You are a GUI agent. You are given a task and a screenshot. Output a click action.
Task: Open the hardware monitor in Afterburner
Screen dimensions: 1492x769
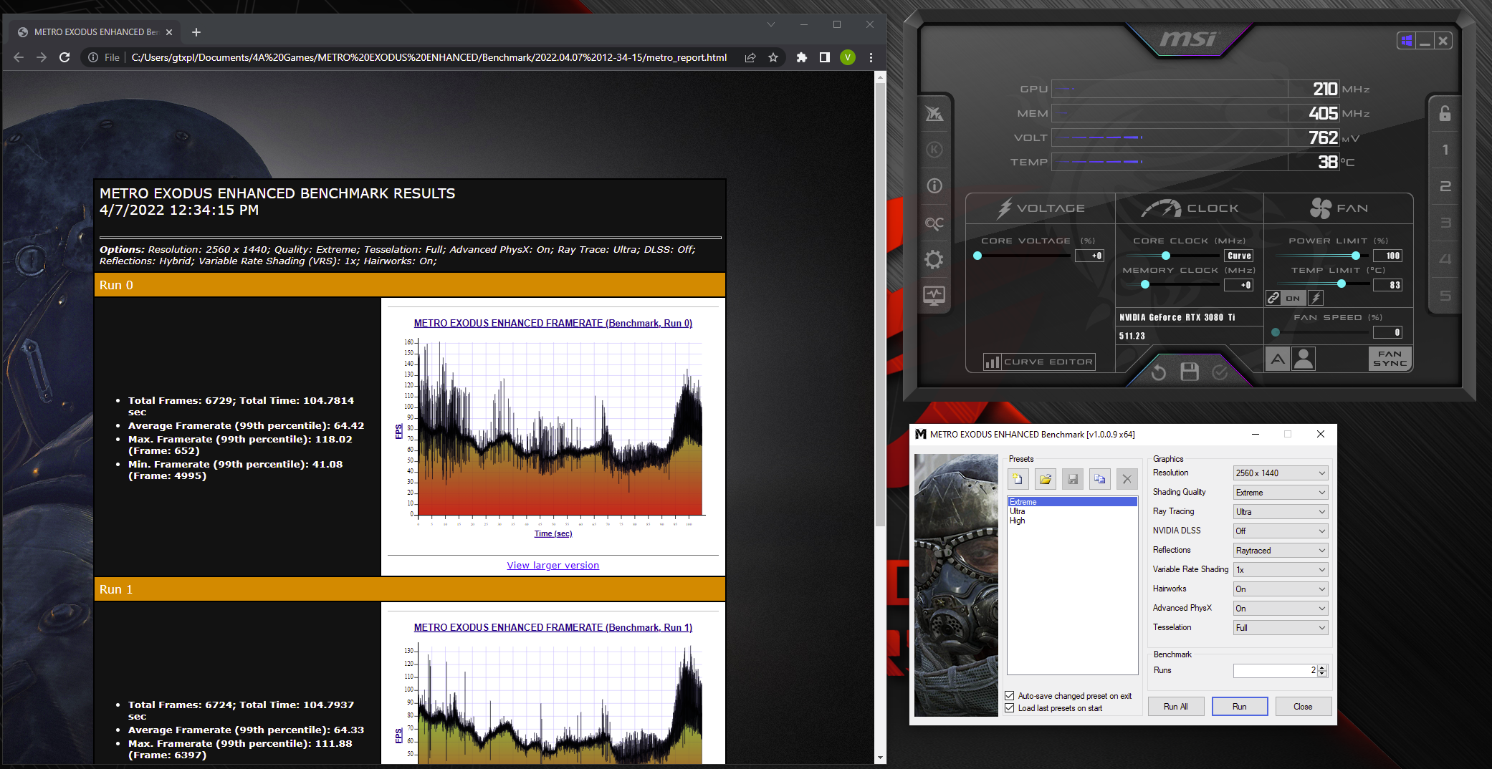click(x=934, y=296)
